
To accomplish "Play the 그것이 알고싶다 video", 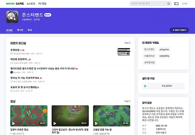I will (x=55, y=123).
